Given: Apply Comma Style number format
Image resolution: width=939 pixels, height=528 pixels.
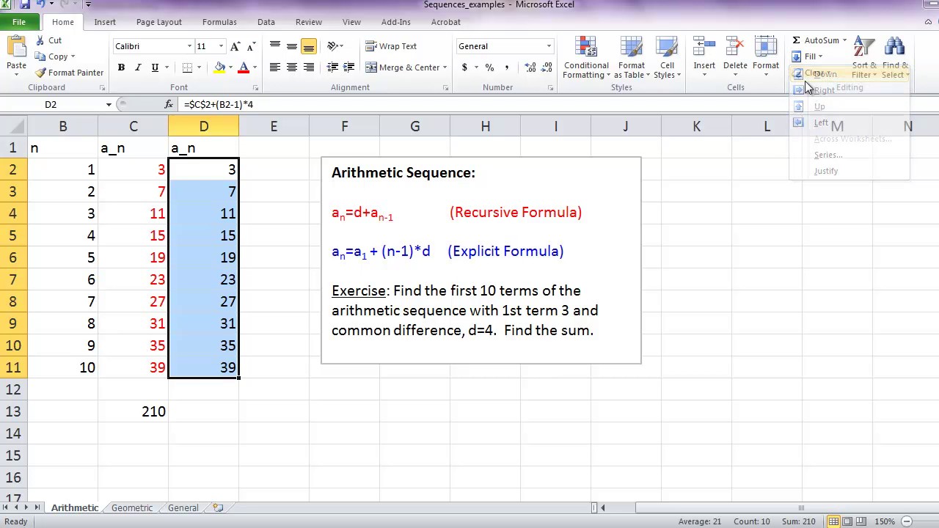Looking at the screenshot, I should click(x=506, y=67).
